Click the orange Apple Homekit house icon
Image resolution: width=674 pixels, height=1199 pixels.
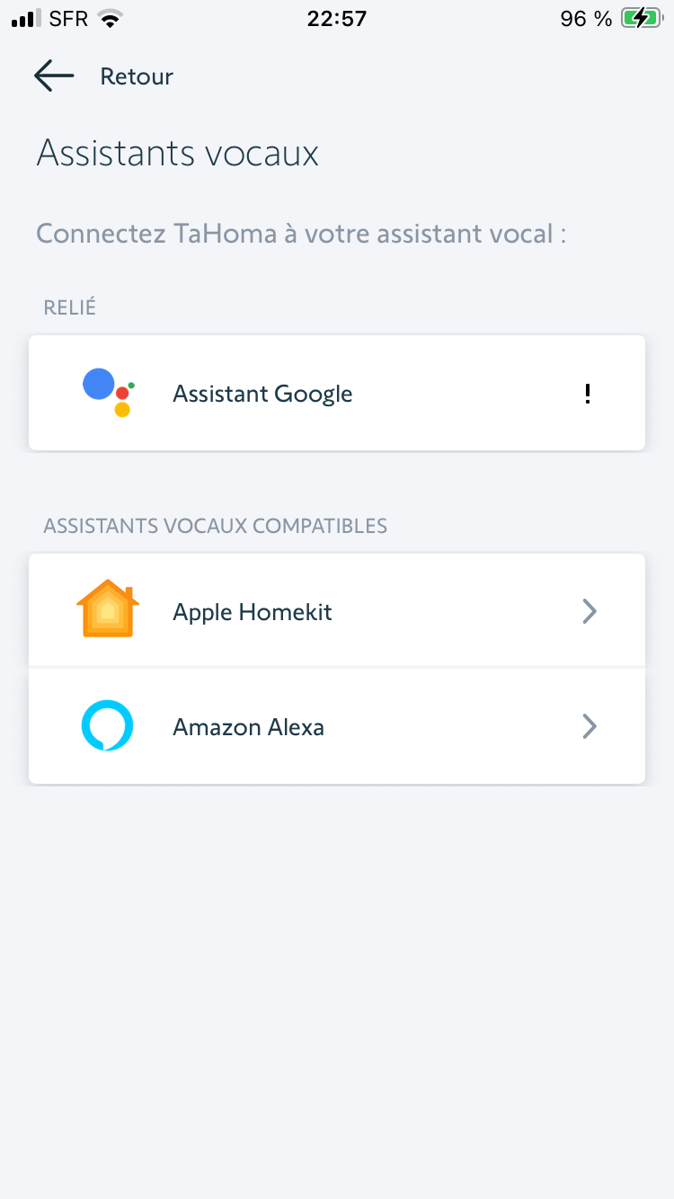pos(108,608)
